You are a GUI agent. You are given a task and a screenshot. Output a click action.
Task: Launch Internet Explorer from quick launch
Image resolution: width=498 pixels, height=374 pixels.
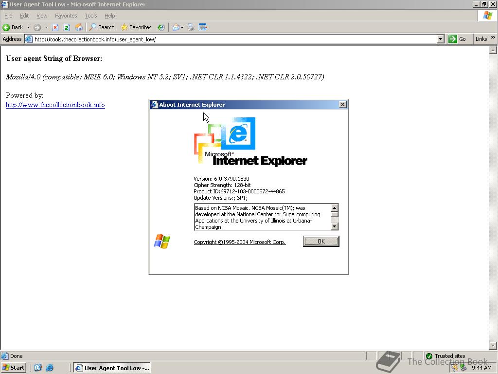pos(50,368)
